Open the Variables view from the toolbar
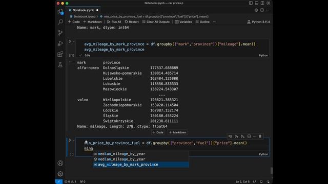 (183, 22)
